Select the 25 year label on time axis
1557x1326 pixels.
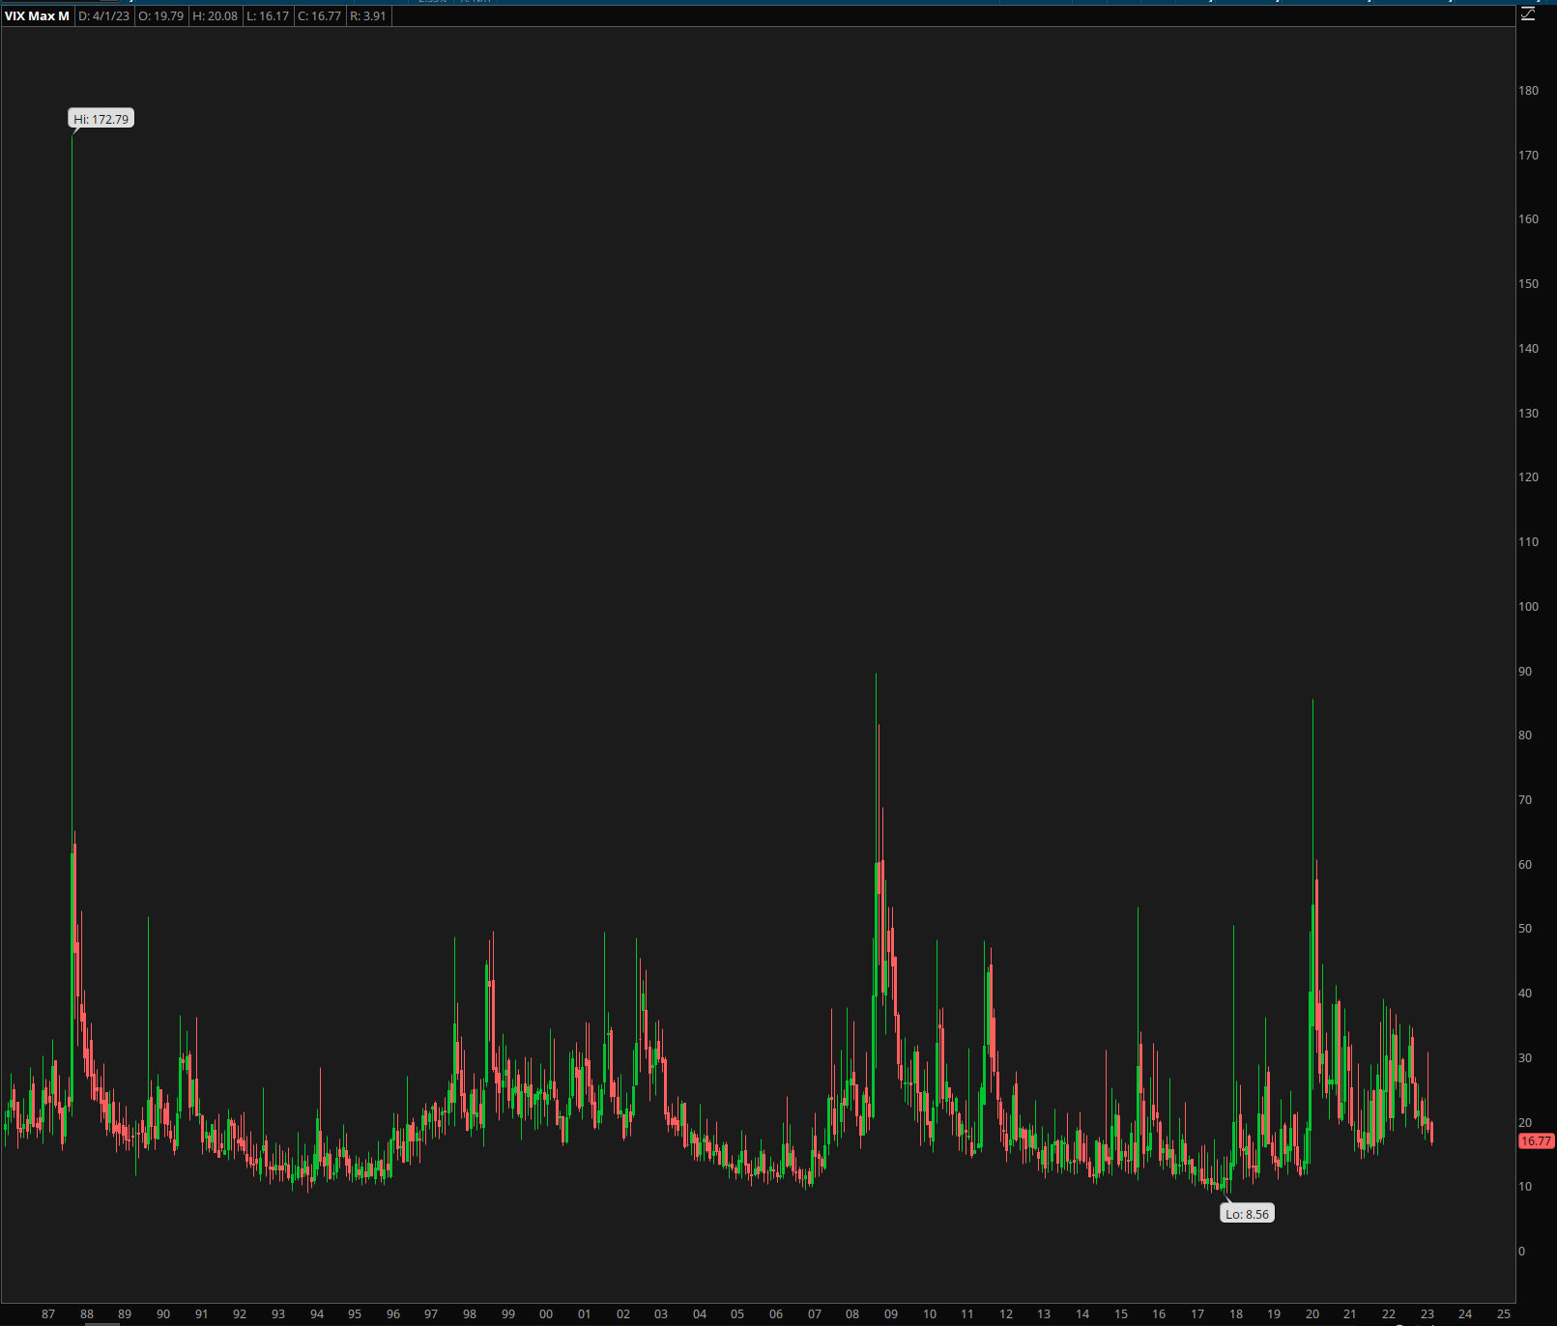pos(1504,1314)
